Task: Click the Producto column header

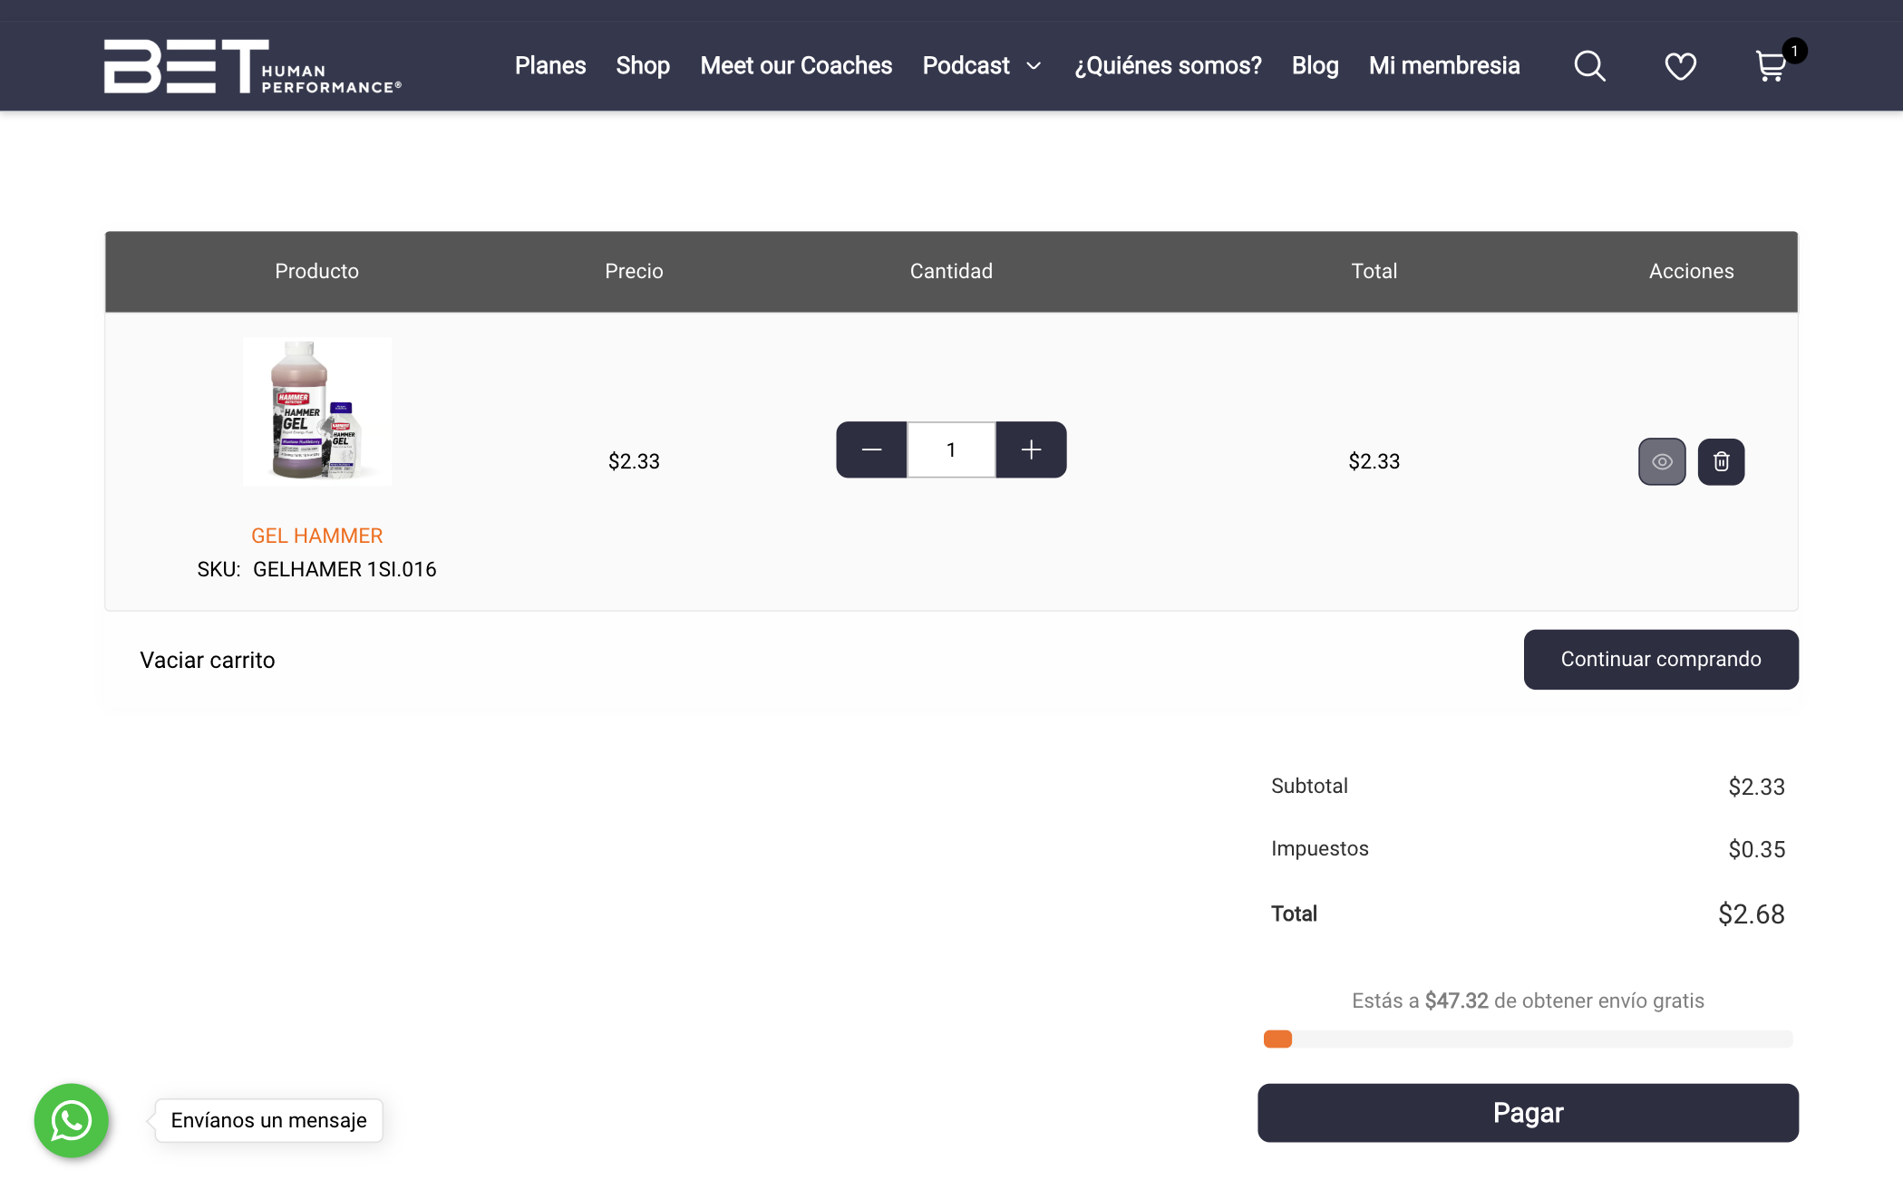Action: (317, 271)
